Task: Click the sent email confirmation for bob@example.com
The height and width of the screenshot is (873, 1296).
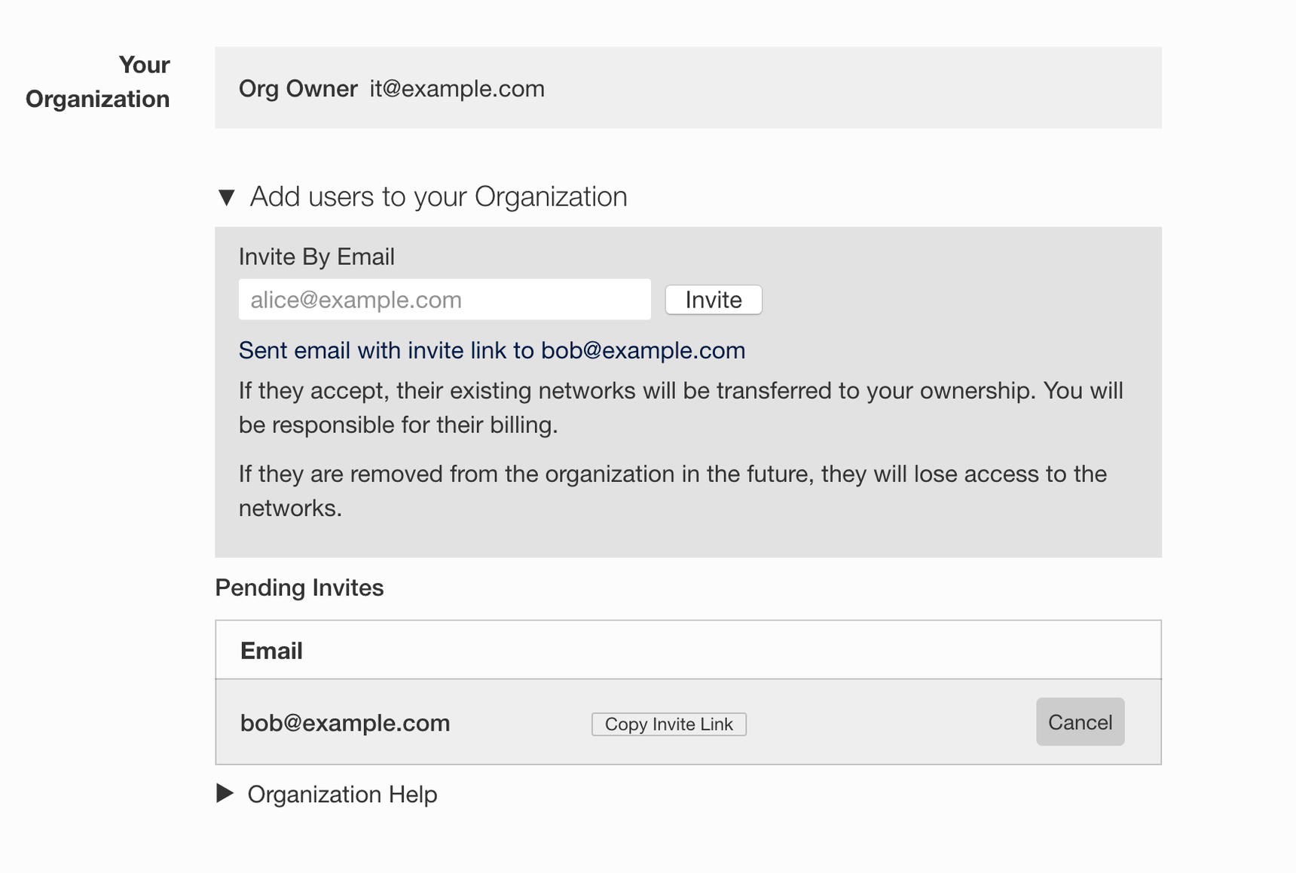Action: coord(491,350)
